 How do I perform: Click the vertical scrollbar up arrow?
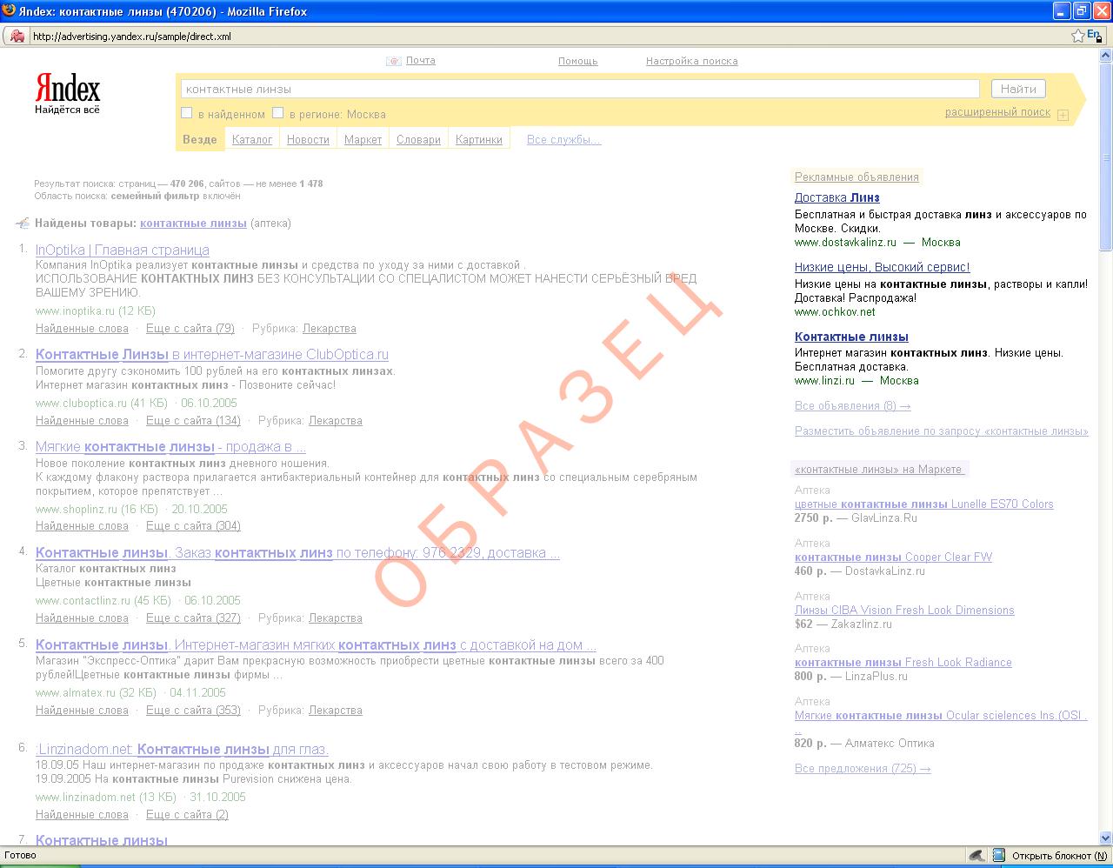click(x=1105, y=55)
